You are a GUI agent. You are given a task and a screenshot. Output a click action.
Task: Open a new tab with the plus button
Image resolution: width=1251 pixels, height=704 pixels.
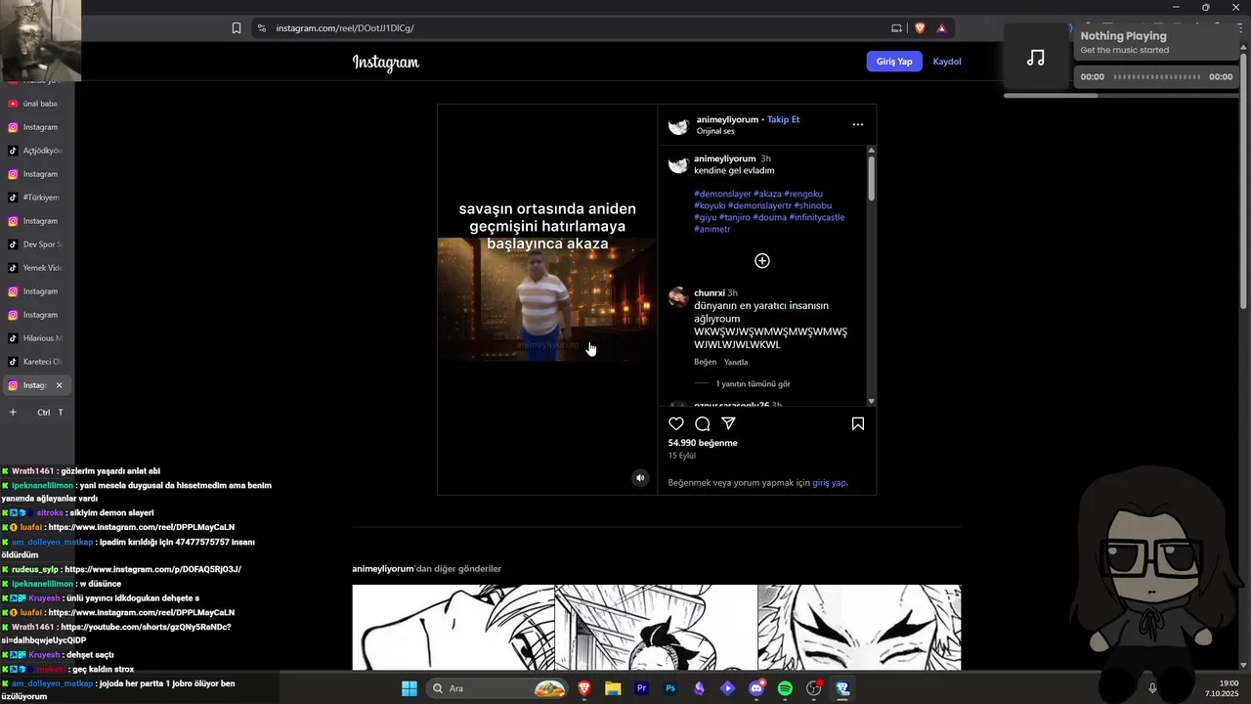13,413
